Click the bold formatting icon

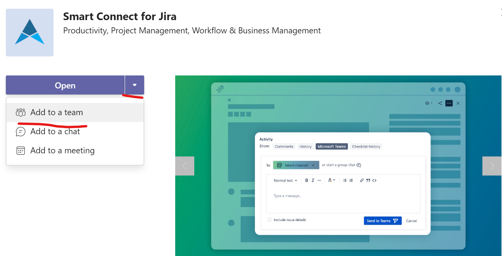(x=306, y=180)
